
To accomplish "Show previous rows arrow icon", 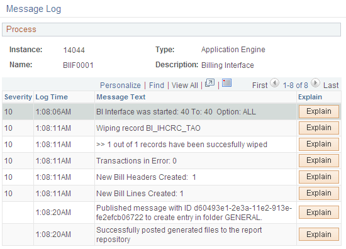I will [274, 83].
